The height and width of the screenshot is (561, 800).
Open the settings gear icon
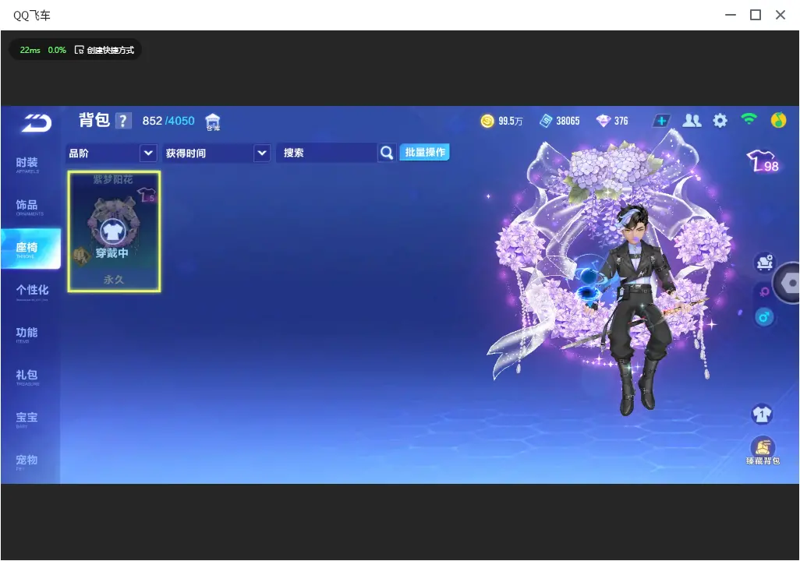[x=720, y=121]
